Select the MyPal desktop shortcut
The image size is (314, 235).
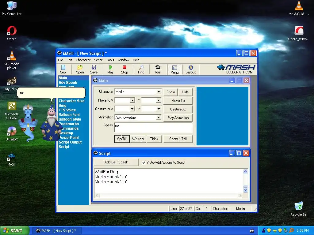pyautogui.click(x=12, y=84)
